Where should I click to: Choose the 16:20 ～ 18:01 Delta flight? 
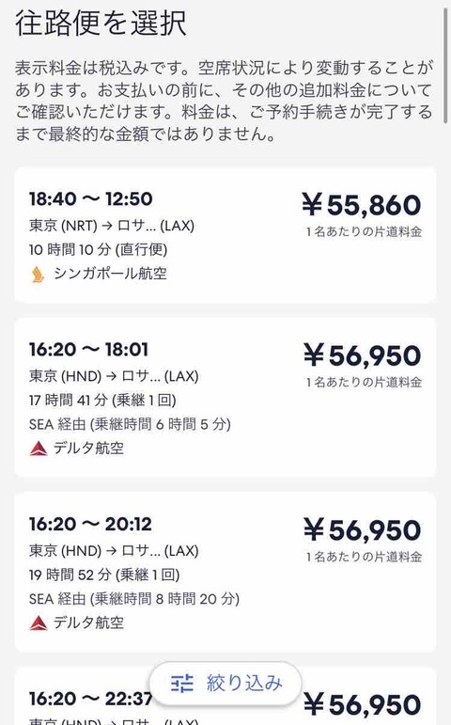pyautogui.click(x=225, y=397)
